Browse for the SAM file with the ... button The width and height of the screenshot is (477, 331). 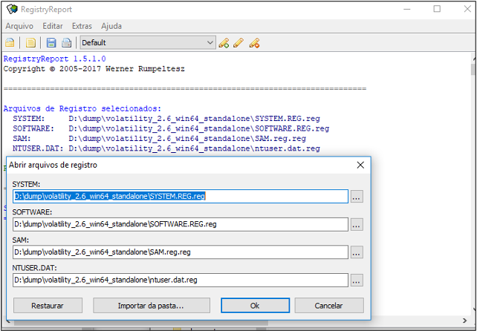point(357,252)
